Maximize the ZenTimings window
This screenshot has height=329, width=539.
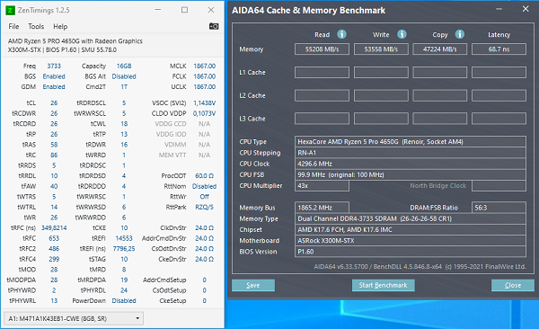click(184, 10)
